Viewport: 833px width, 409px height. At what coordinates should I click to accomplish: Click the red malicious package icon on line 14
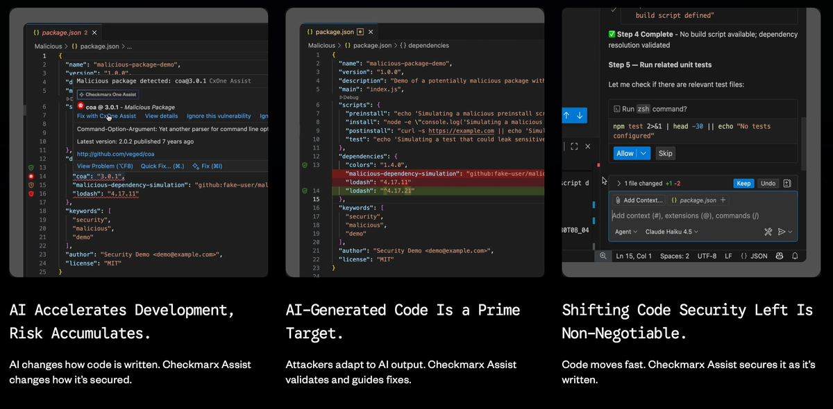31,177
